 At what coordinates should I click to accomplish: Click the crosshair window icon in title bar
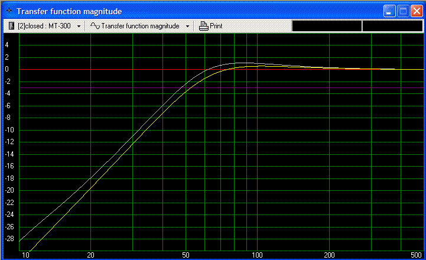9,11
